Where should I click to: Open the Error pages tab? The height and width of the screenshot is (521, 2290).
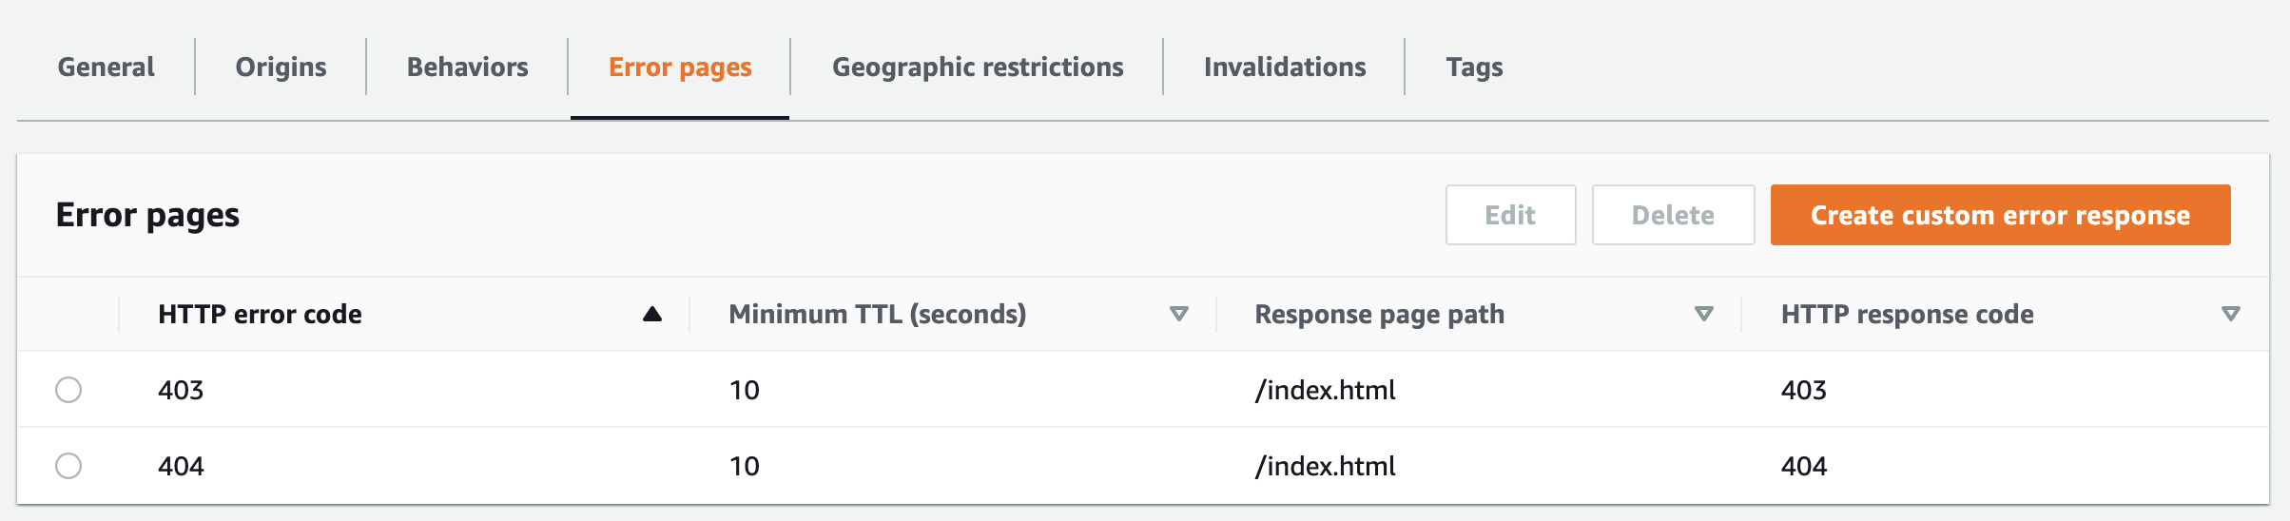tap(680, 68)
